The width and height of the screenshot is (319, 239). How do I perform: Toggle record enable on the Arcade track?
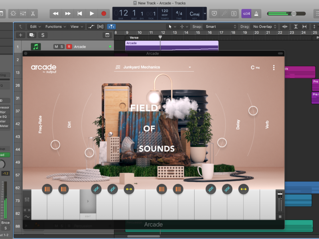(69, 47)
